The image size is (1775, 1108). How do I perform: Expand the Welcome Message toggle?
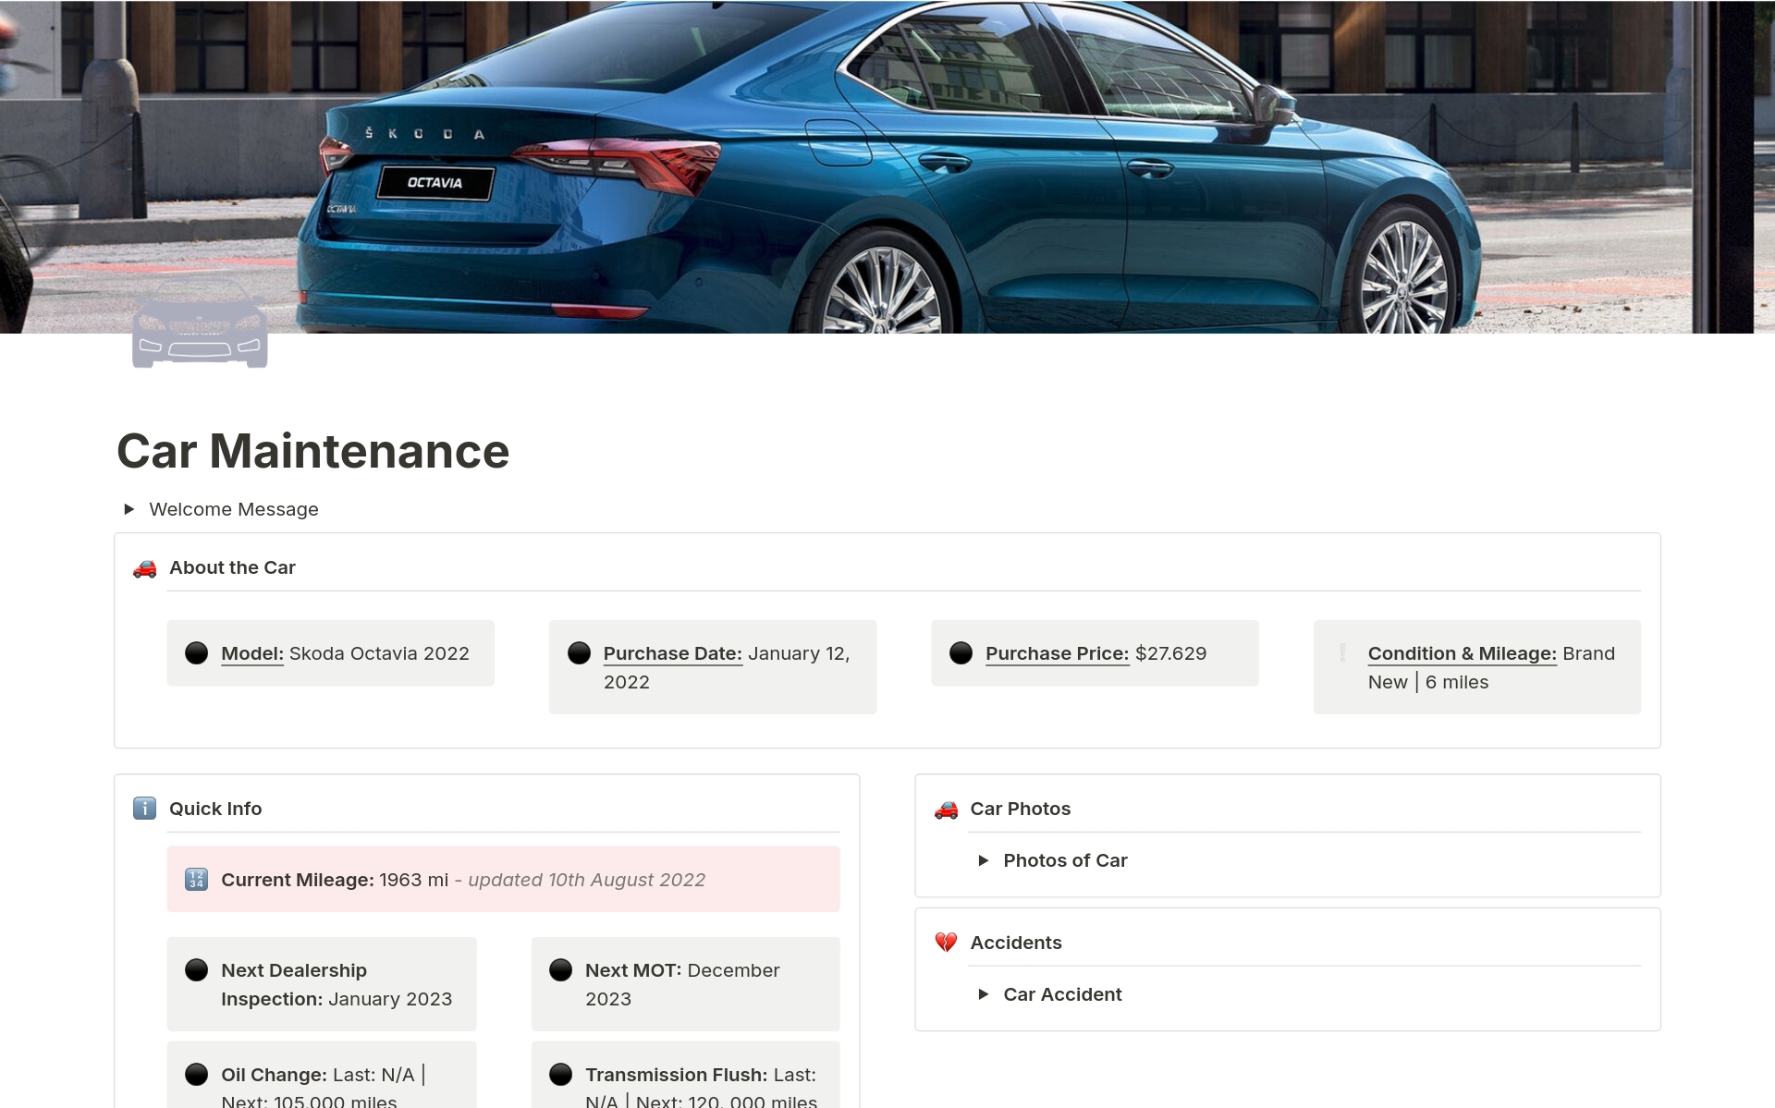click(129, 509)
